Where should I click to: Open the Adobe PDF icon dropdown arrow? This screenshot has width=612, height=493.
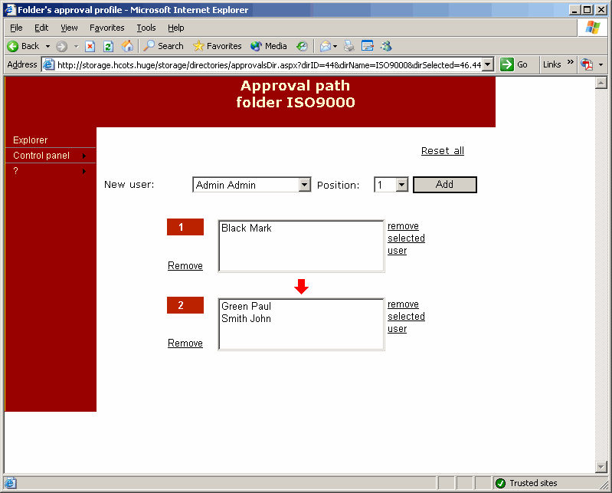click(601, 64)
